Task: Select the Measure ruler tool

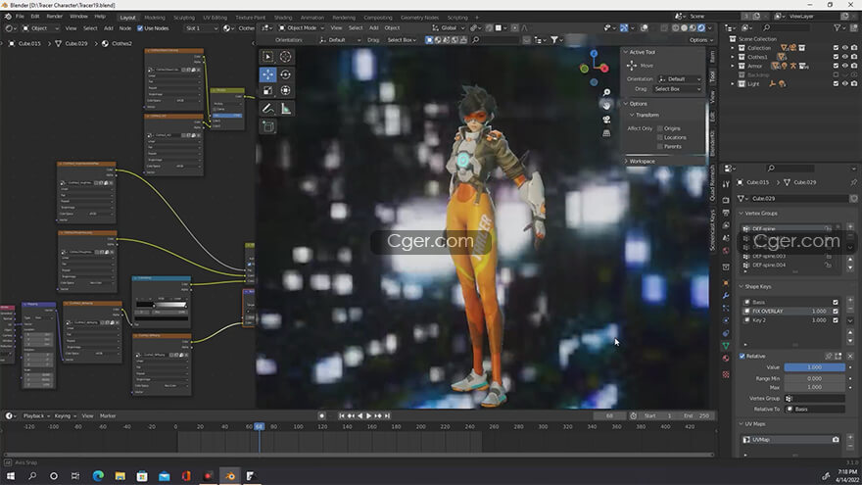Action: (285, 109)
